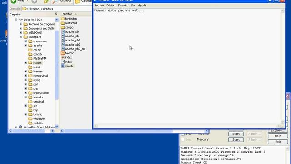The image size is (291, 164).
Task: Click the forbidden folder icon in file list
Action: (63, 19)
